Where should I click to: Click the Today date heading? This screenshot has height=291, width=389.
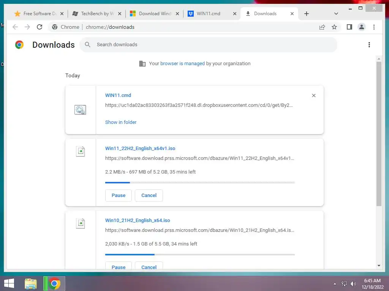(x=73, y=75)
